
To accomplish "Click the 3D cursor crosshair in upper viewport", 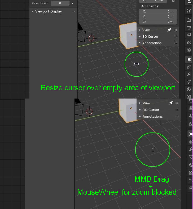I will [x=91, y=38].
